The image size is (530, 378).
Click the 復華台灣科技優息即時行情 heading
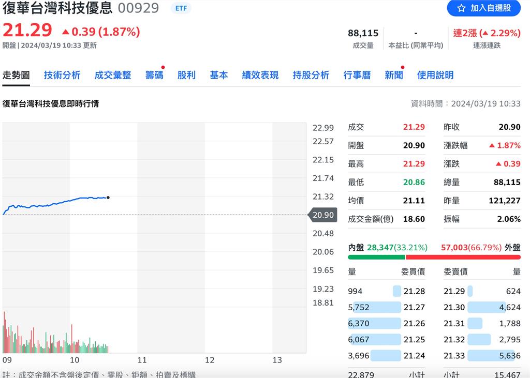click(x=51, y=104)
